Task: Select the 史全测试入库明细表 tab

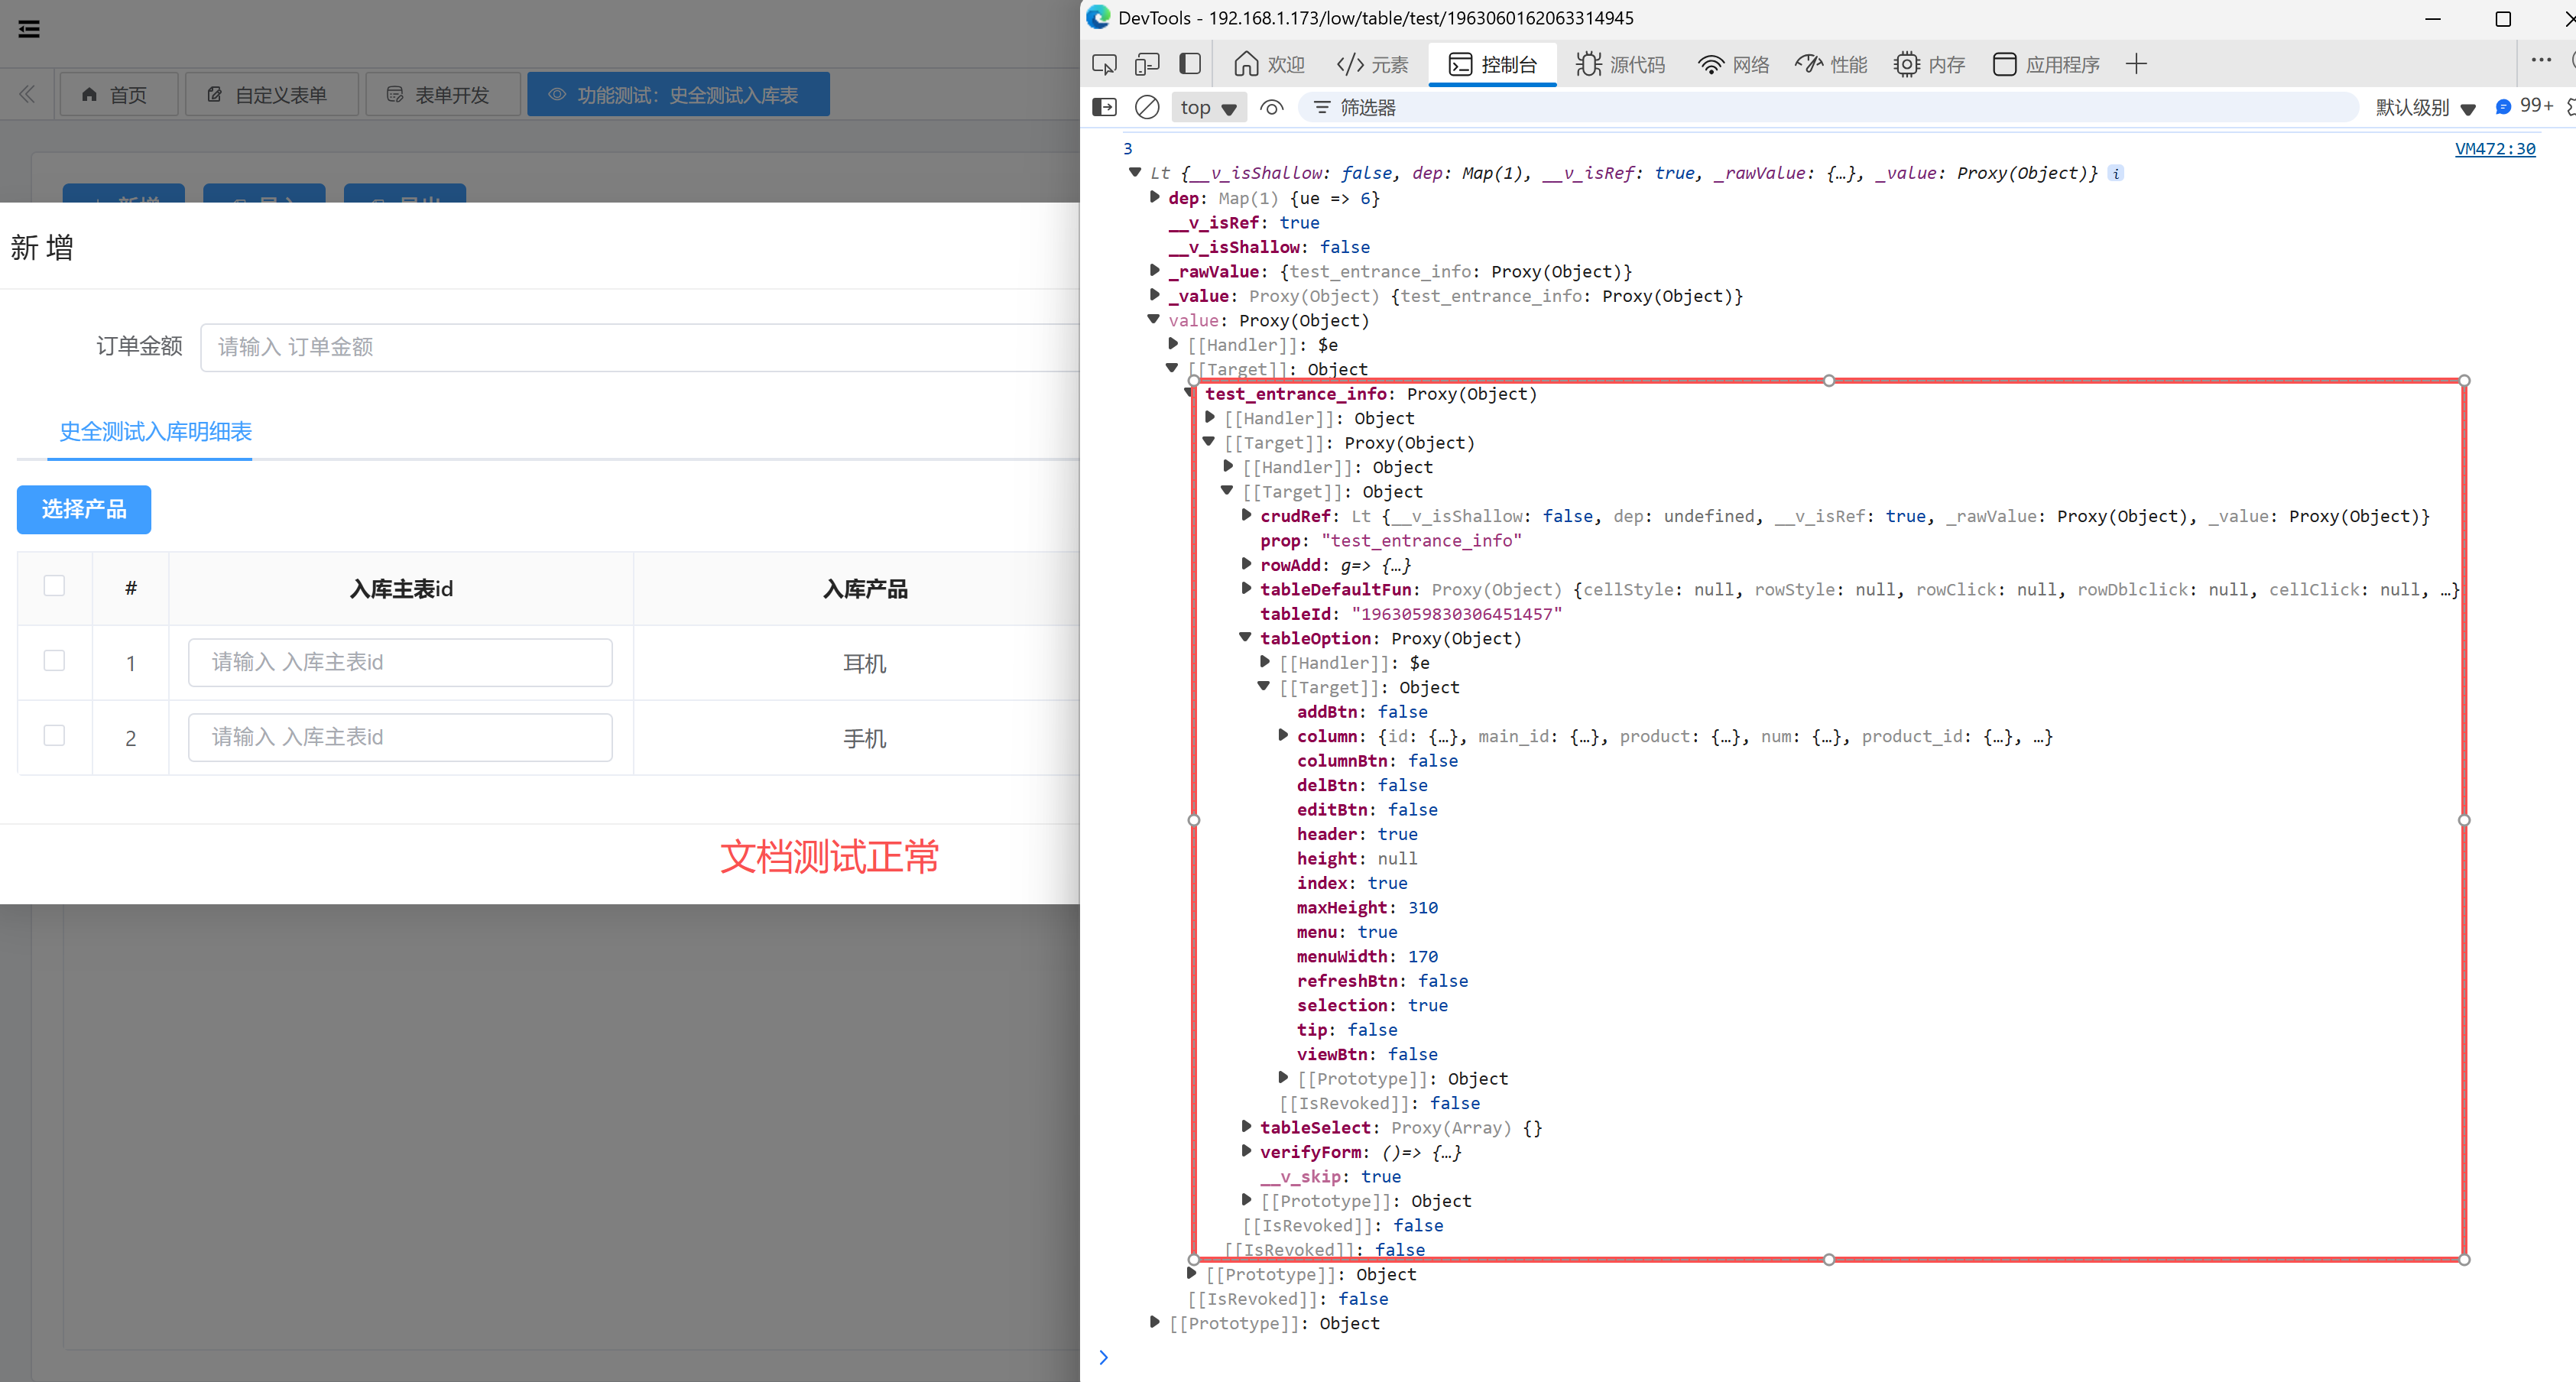Action: (x=155, y=431)
